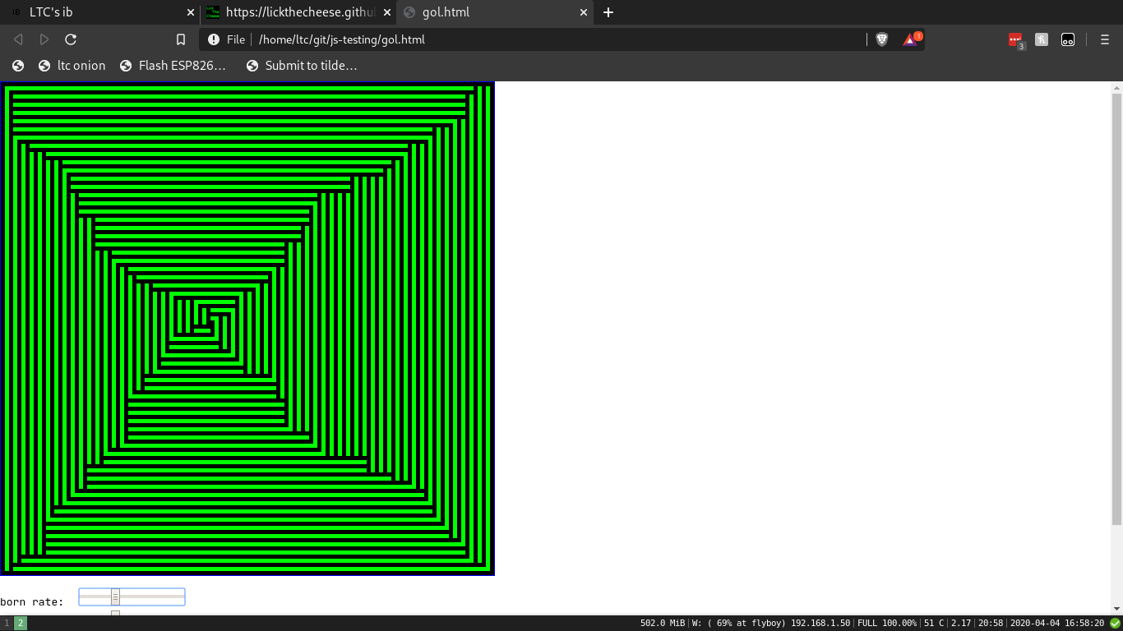Bookmark this page with the bookmark icon

pos(181,39)
